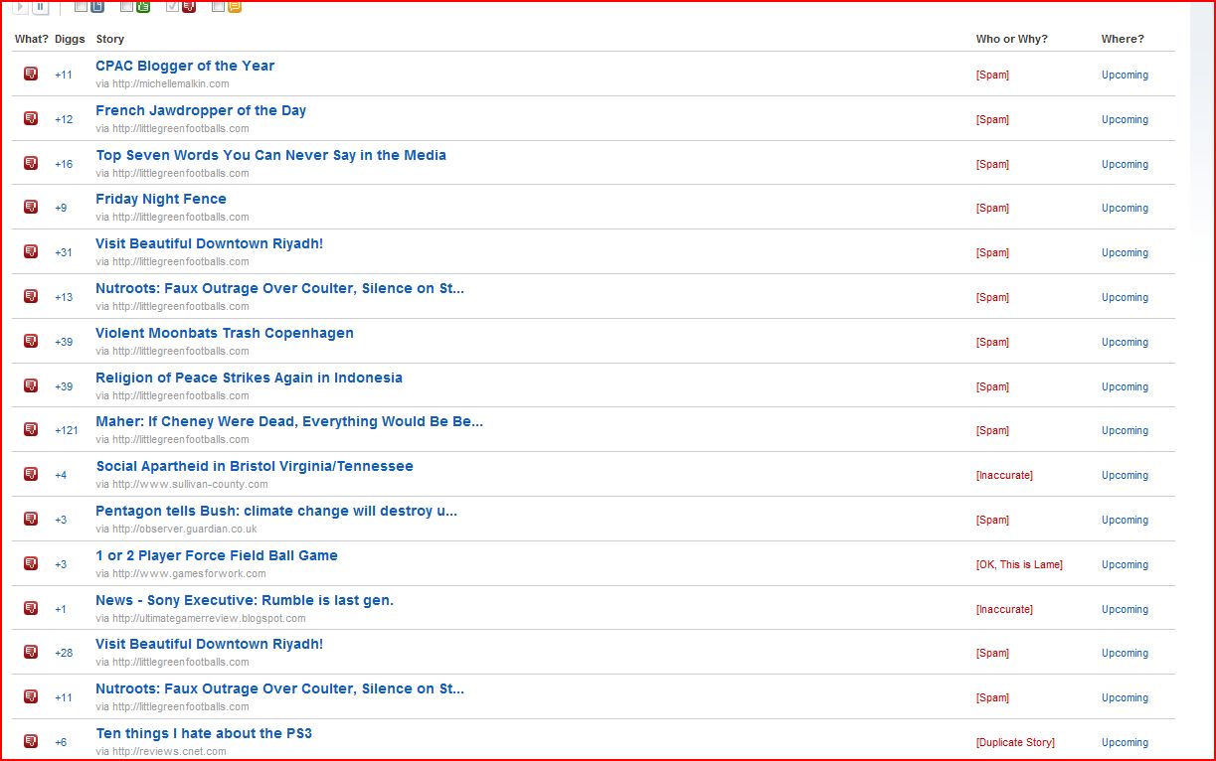This screenshot has width=1216, height=761.
Task: Toggle the checkbox beside the blue toolbar icon
Action: click(x=81, y=6)
